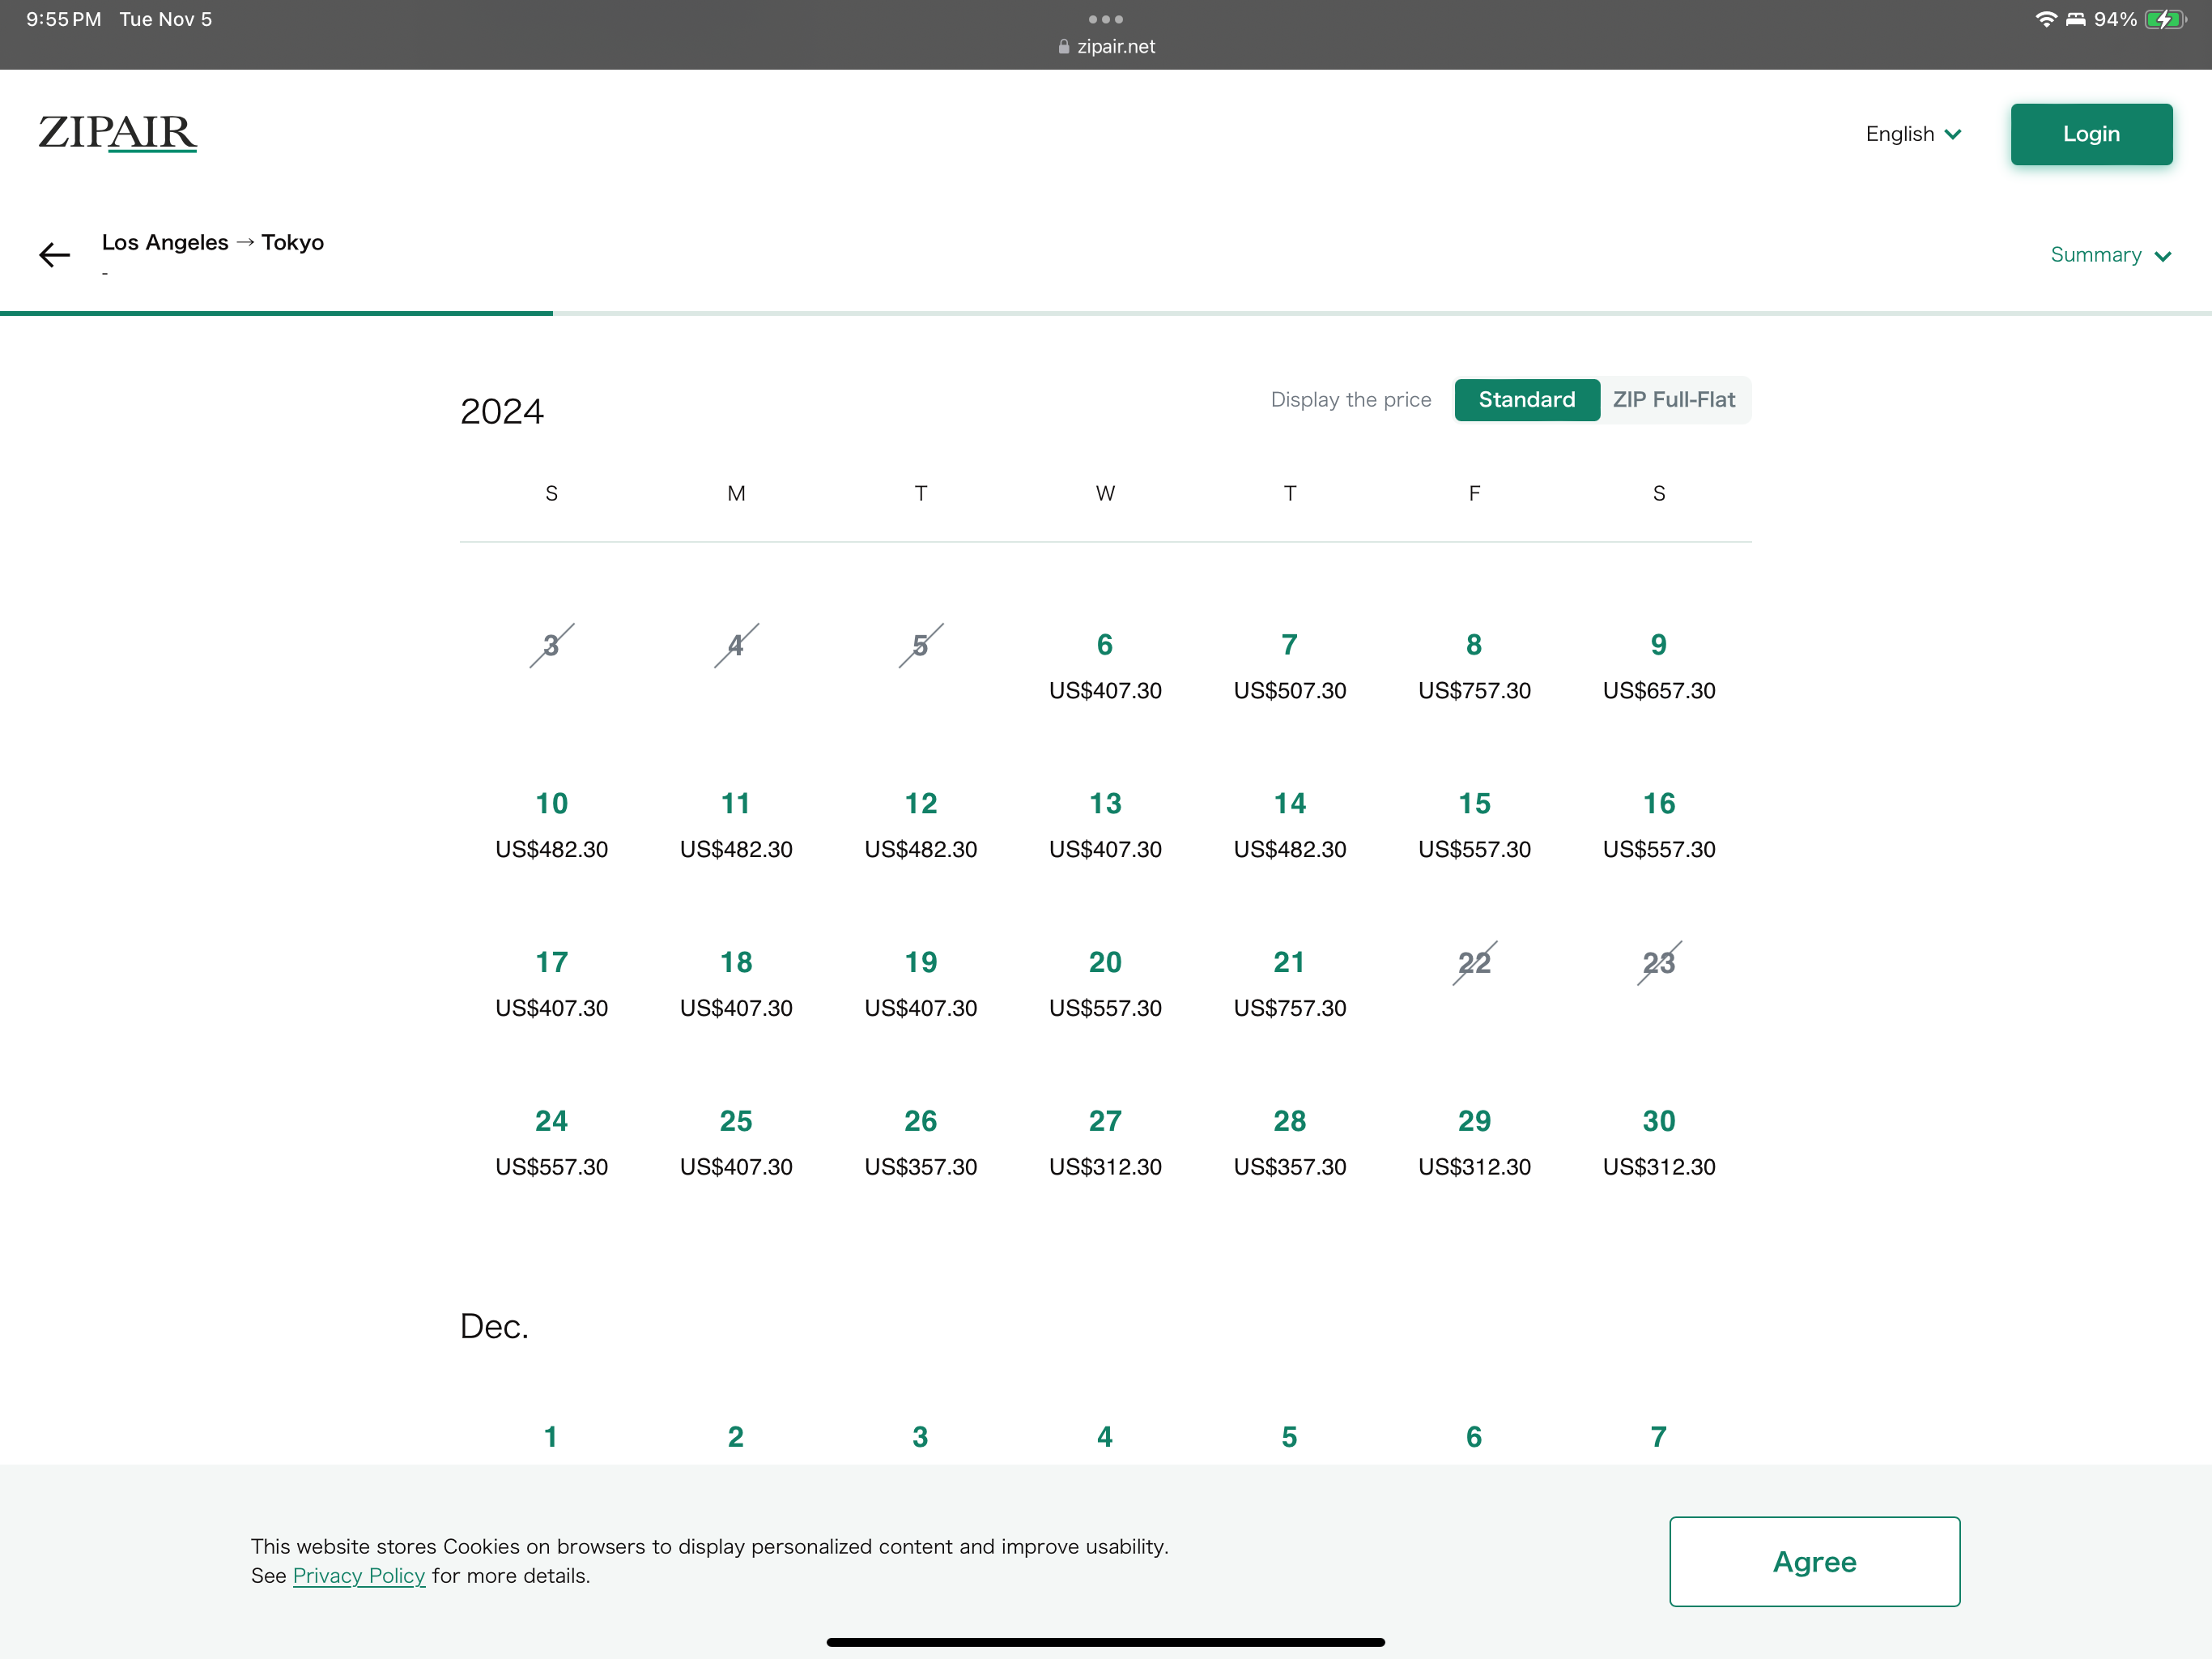
Task: Select November 12 departure date
Action: [x=921, y=825]
